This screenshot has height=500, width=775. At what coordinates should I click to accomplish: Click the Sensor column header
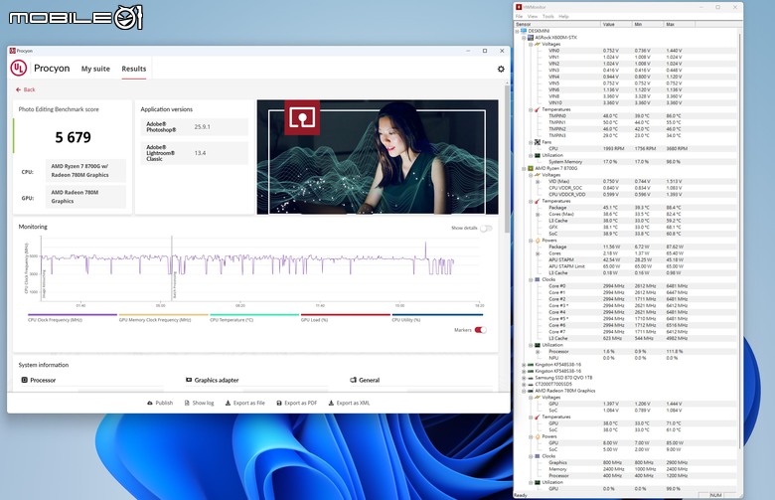(x=557, y=24)
